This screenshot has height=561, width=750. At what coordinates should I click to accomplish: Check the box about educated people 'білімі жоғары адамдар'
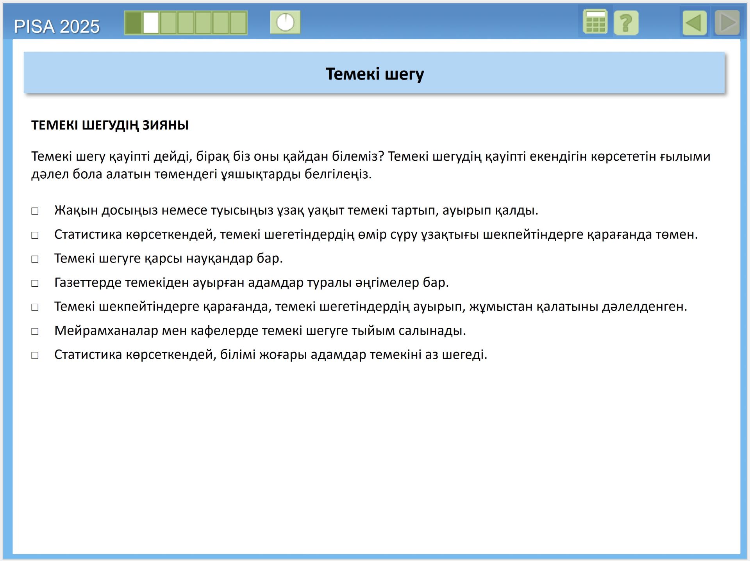click(x=35, y=355)
